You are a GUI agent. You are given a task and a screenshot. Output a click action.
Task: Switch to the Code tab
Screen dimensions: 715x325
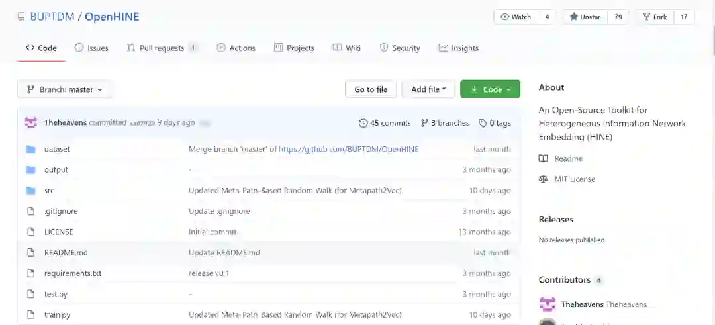click(x=42, y=48)
